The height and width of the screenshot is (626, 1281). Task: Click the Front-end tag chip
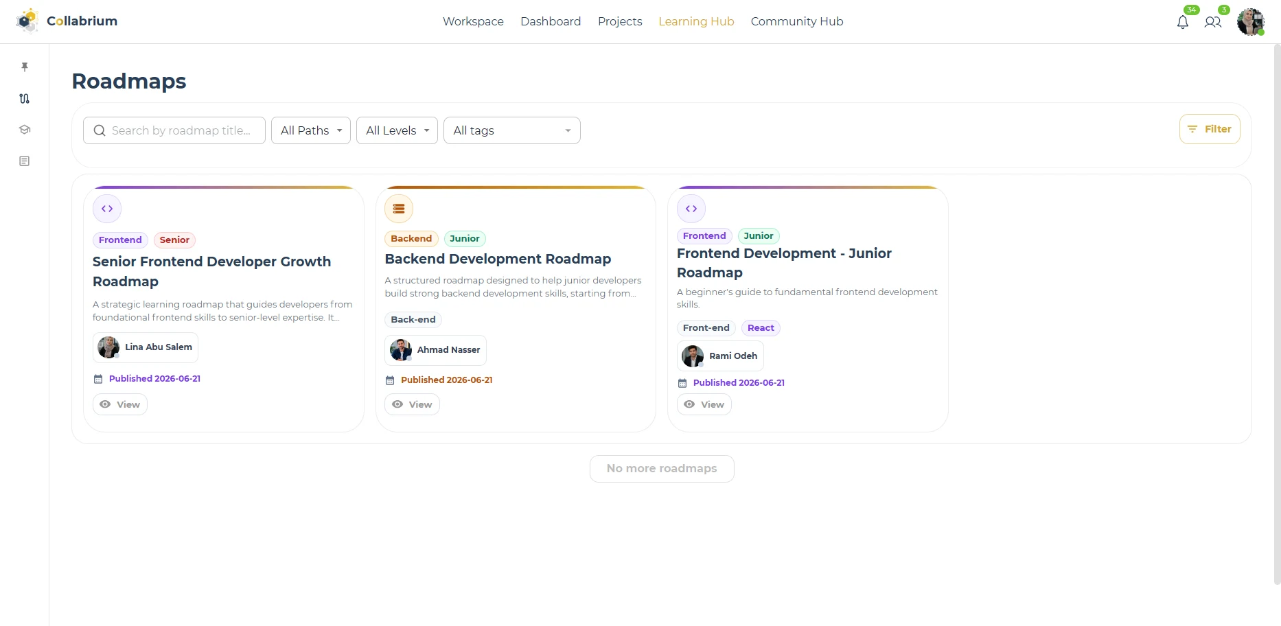706,328
